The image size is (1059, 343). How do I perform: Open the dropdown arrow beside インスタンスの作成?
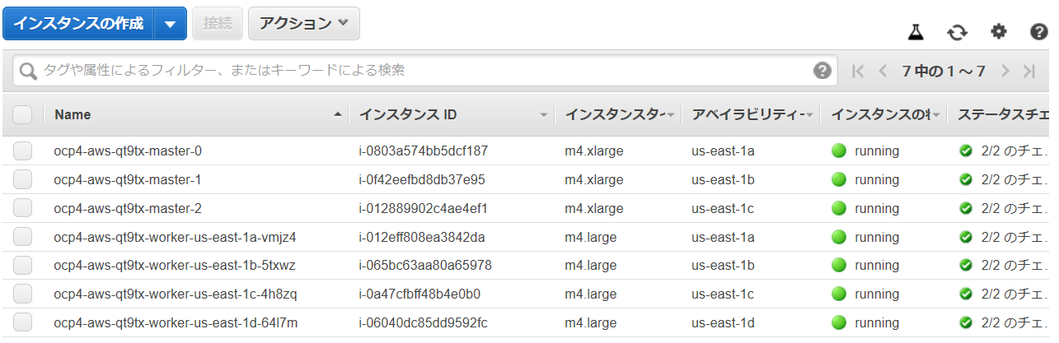(171, 24)
